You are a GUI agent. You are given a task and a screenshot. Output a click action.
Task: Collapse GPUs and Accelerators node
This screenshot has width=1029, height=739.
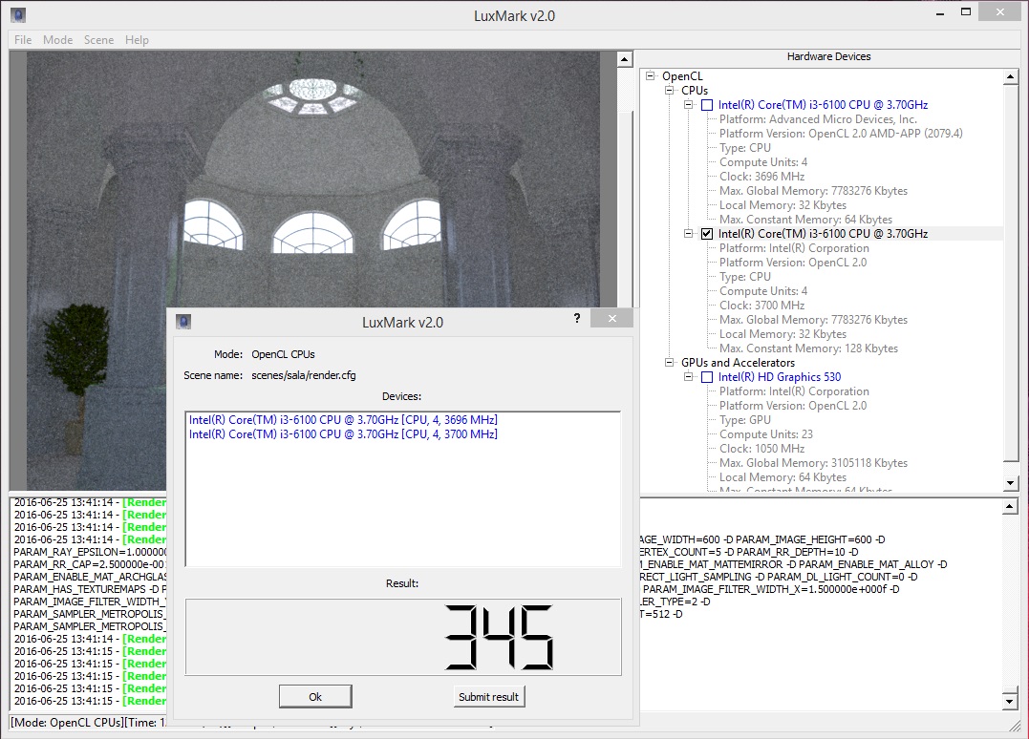[x=670, y=363]
